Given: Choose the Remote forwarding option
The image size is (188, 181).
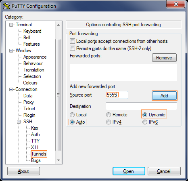Looking at the screenshot, I should tap(109, 115).
